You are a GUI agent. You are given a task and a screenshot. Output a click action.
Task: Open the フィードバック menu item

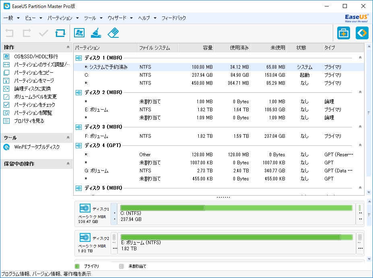click(x=174, y=18)
